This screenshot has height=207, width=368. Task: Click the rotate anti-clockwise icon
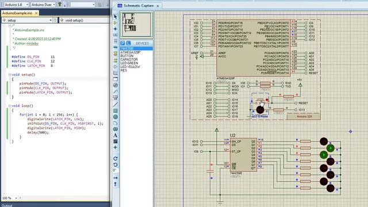tap(115, 164)
